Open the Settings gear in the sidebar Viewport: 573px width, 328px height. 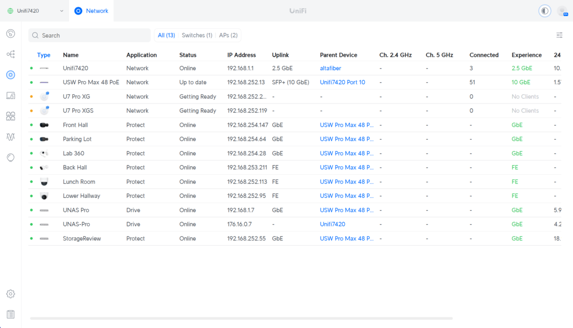click(11, 294)
